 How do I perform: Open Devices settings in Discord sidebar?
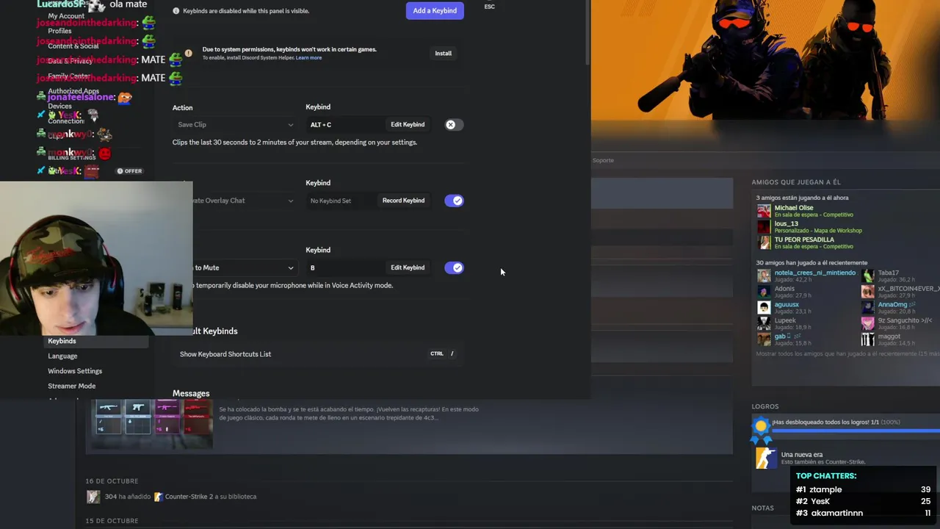pos(60,107)
